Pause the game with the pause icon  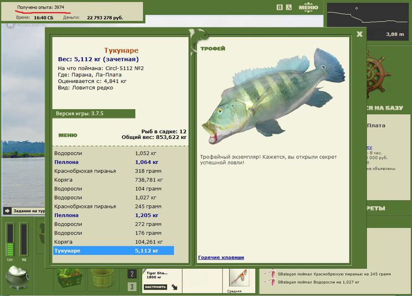tap(280, 7)
